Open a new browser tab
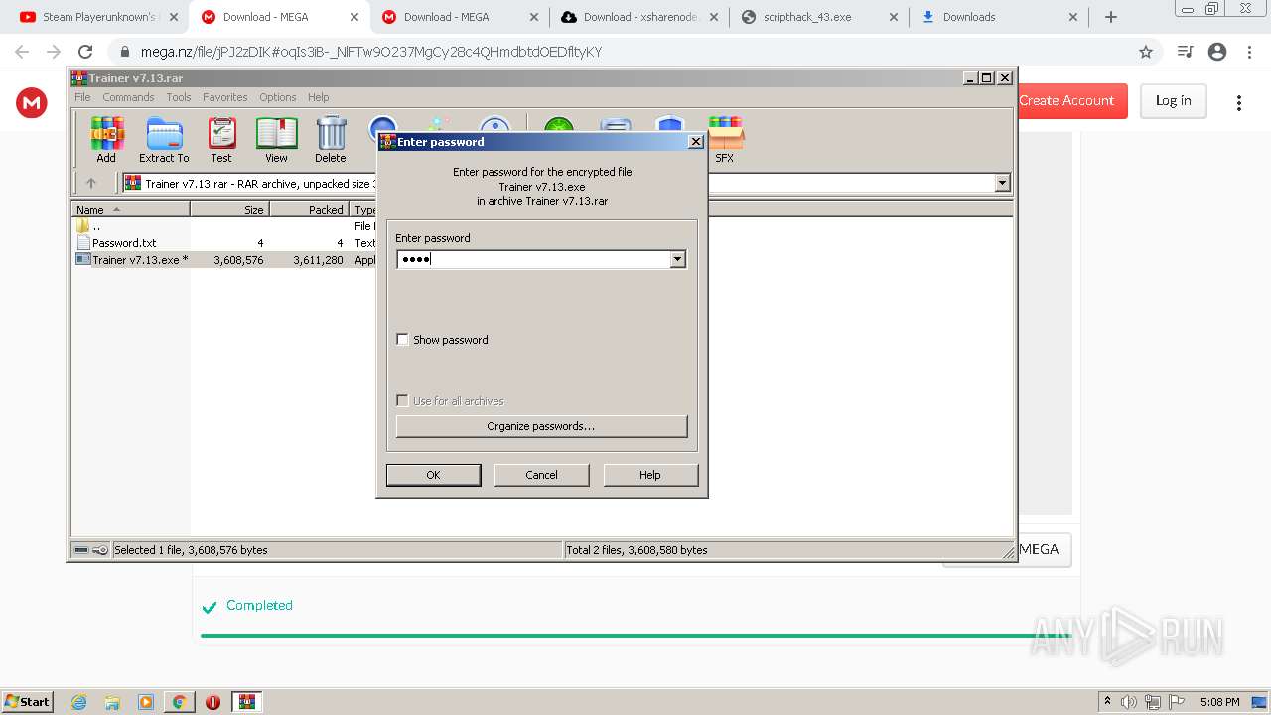 pyautogui.click(x=1111, y=17)
